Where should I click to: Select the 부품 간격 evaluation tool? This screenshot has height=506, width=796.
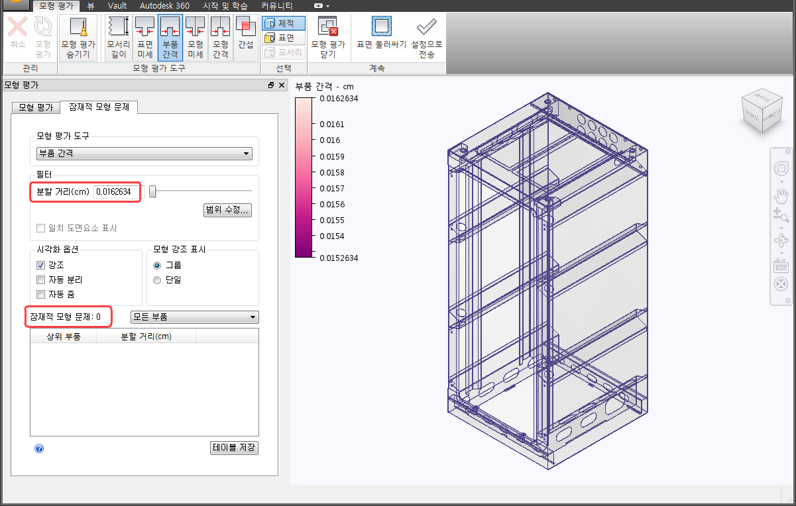point(170,38)
